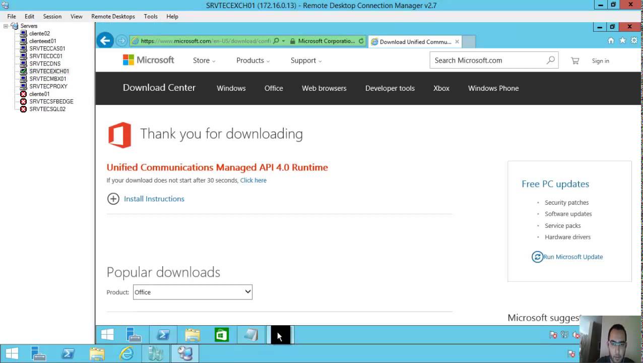643x363 pixels.
Task: Open the Xbox category
Action: [441, 88]
